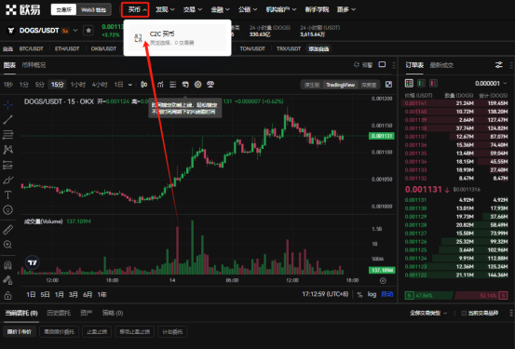This screenshot has width=515, height=349.
Task: Switch to the 资产 tab
Action: 86,313
